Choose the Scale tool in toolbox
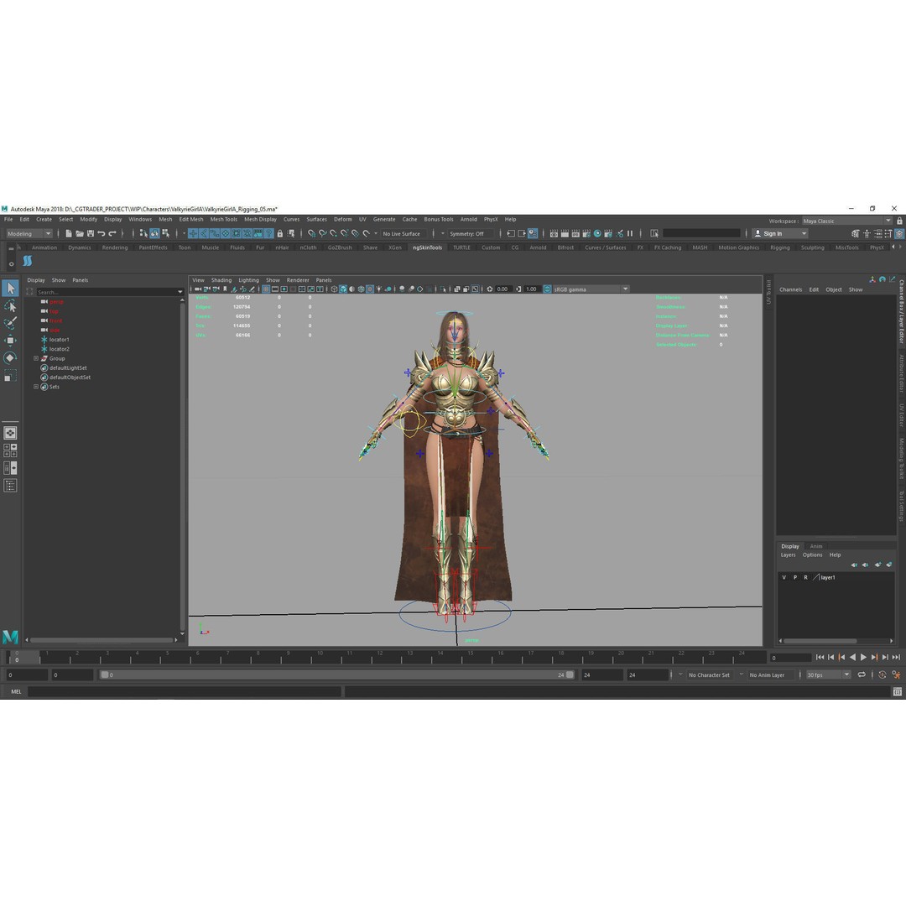This screenshot has height=906, width=906. coord(10,376)
